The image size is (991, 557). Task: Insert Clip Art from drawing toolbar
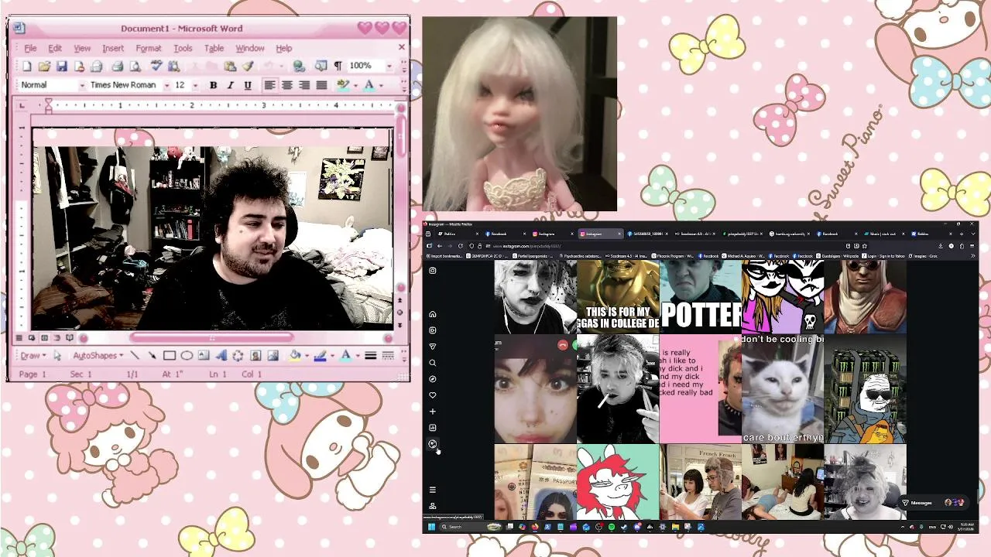(255, 356)
